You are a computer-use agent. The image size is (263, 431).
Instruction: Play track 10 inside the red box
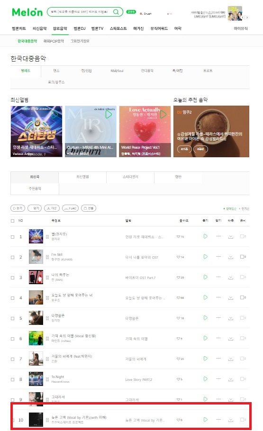pos(205,420)
